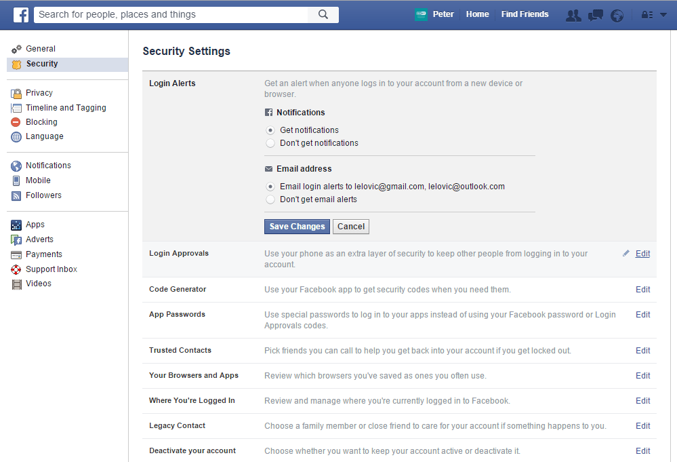Viewport: 677px width, 462px height.
Task: Click the Privacy padlock icon
Action: pos(16,94)
